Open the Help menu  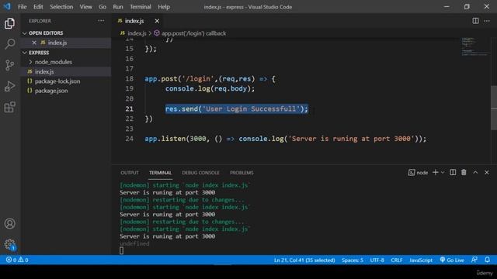coord(164,7)
